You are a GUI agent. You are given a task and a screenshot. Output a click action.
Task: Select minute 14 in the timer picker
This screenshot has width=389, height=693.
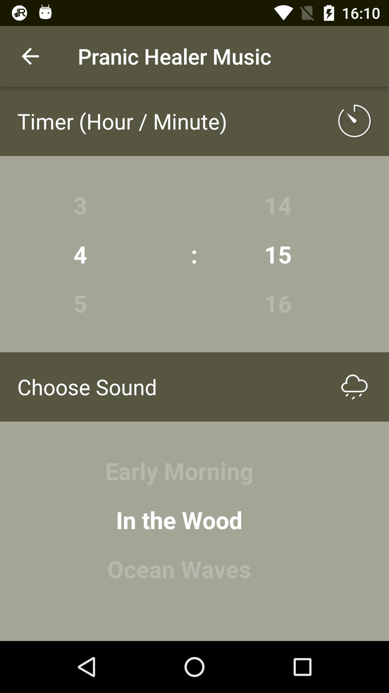pos(278,205)
